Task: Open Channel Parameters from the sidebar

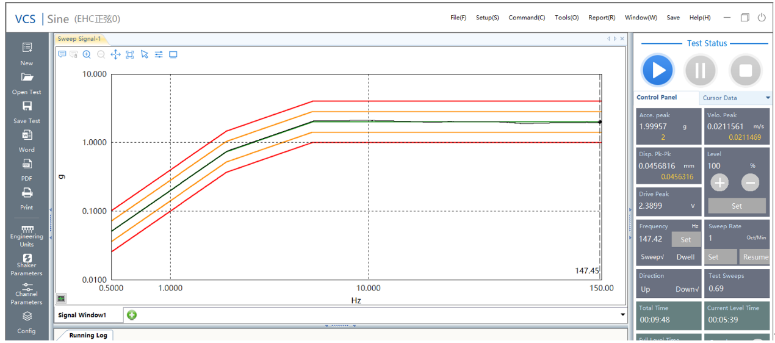Action: click(27, 287)
